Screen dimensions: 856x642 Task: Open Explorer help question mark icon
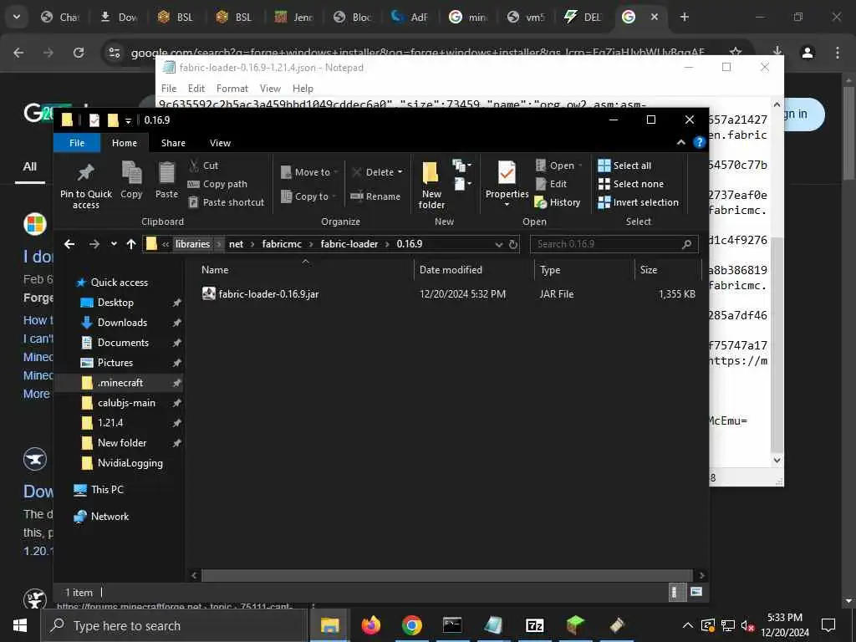[x=699, y=142]
